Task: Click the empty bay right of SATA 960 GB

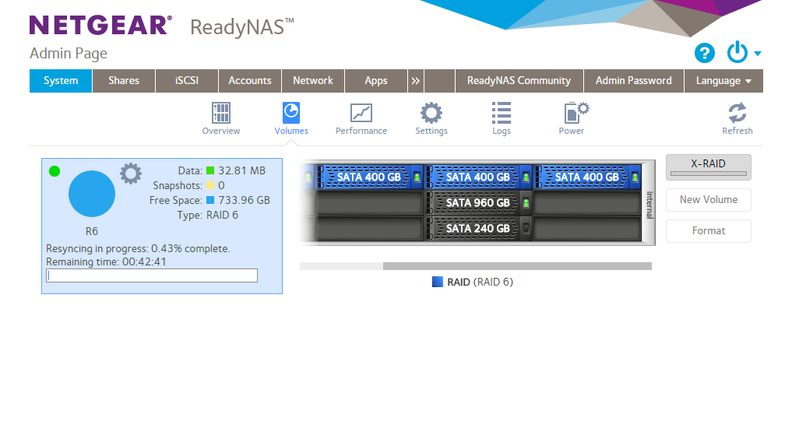Action: coord(587,203)
